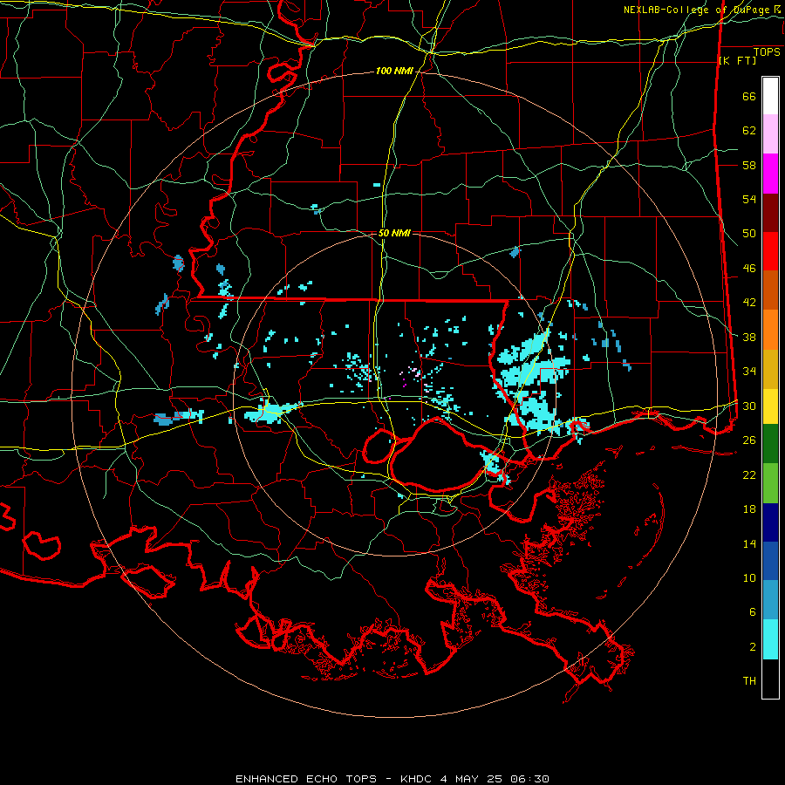Click the '30' legend value
Viewport: 785px width, 785px height.
[x=749, y=406]
